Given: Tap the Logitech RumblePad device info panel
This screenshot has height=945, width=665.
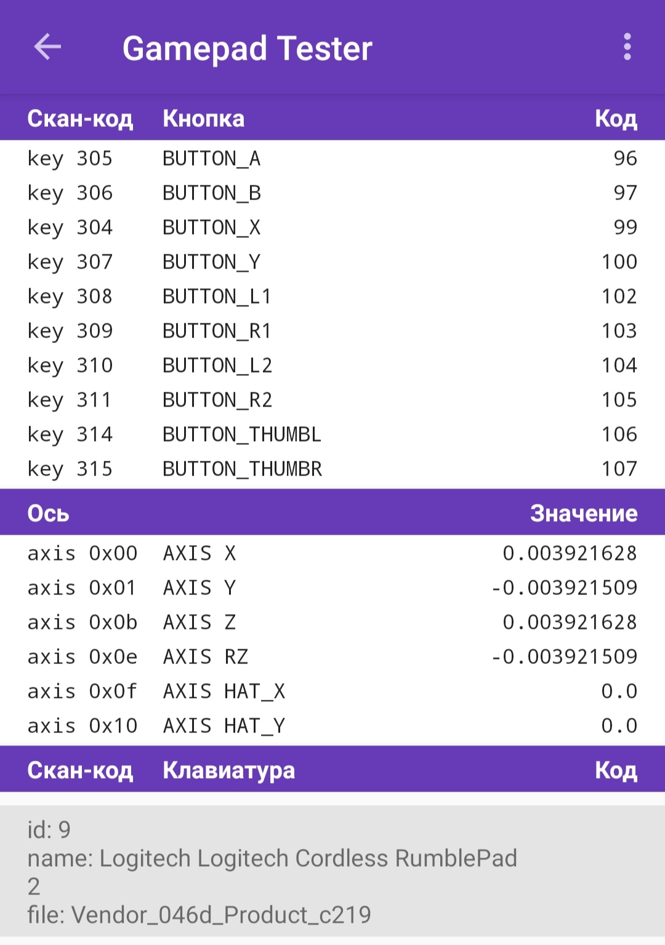Looking at the screenshot, I should pyautogui.click(x=332, y=872).
